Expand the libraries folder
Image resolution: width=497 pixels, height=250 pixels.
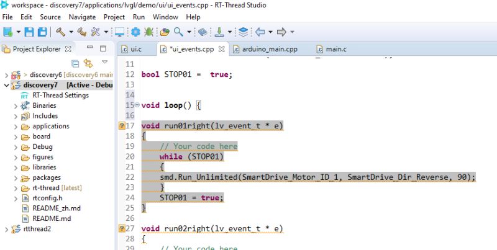tap(16, 167)
